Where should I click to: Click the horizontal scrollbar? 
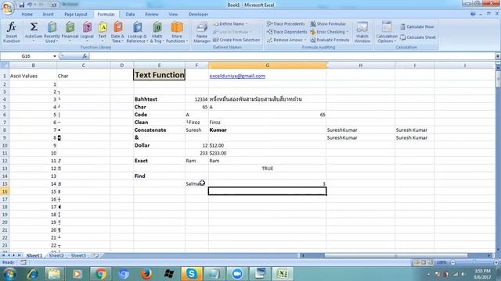(x=395, y=255)
